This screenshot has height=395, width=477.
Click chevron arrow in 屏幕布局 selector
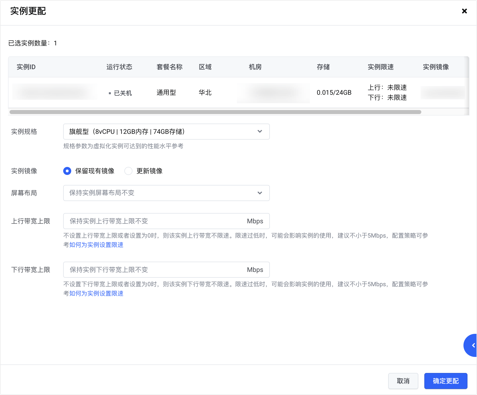click(260, 193)
